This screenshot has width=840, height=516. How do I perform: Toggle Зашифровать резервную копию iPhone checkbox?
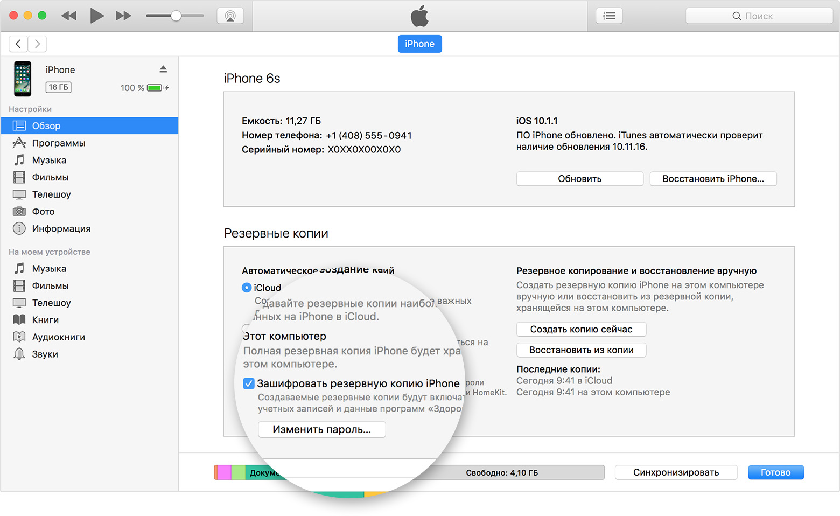click(249, 383)
